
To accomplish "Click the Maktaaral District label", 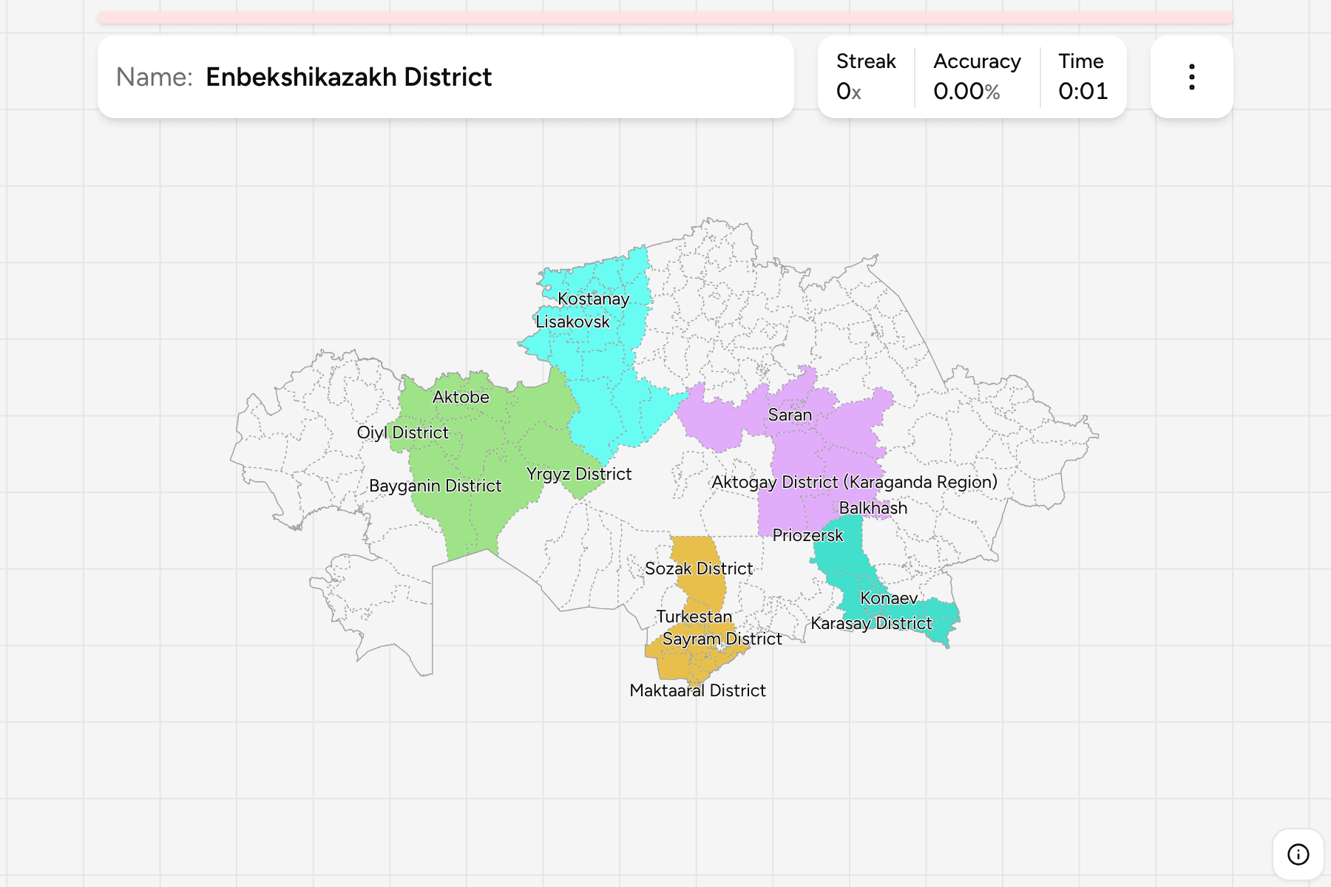I will (x=697, y=691).
